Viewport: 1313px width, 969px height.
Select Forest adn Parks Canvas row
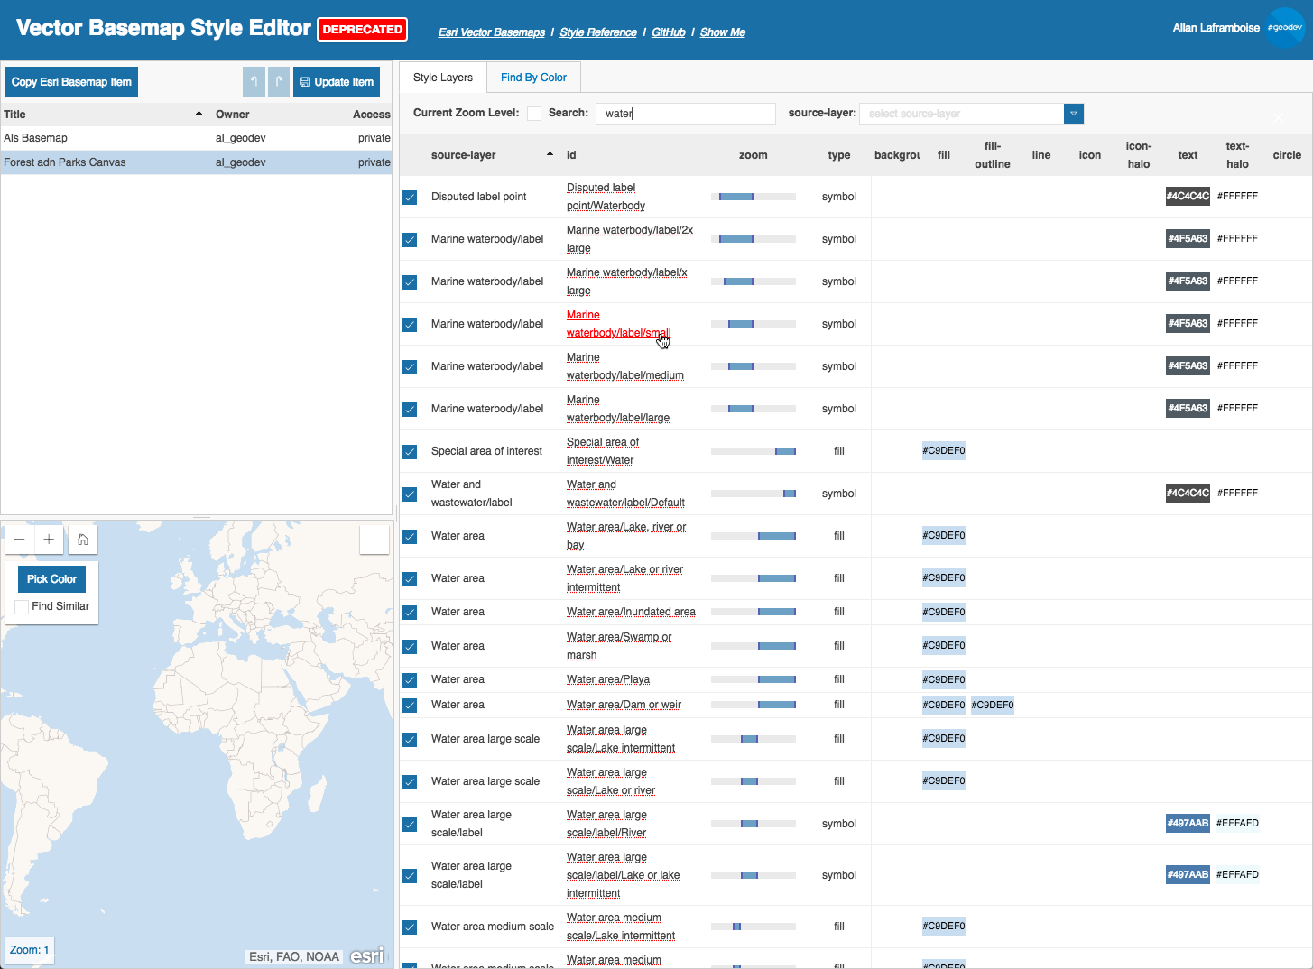tap(197, 162)
